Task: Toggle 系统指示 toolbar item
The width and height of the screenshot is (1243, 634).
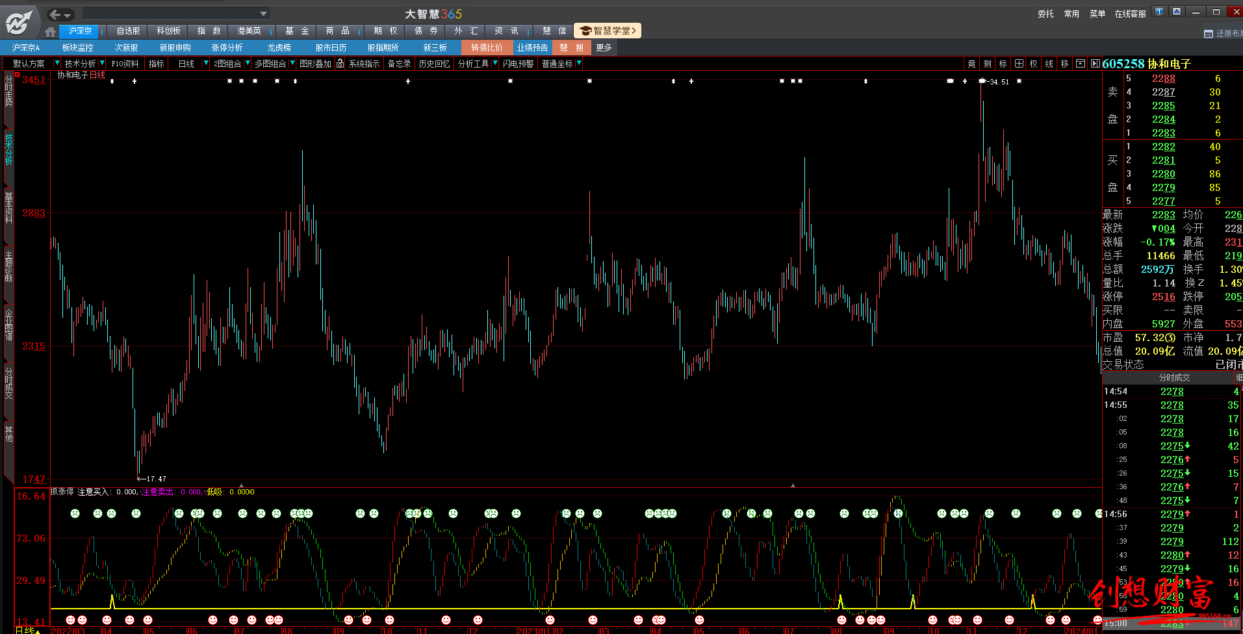Action: (364, 64)
